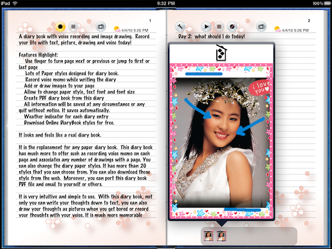Tap the camera icon on right page
The height and width of the screenshot is (249, 332).
coord(261,26)
